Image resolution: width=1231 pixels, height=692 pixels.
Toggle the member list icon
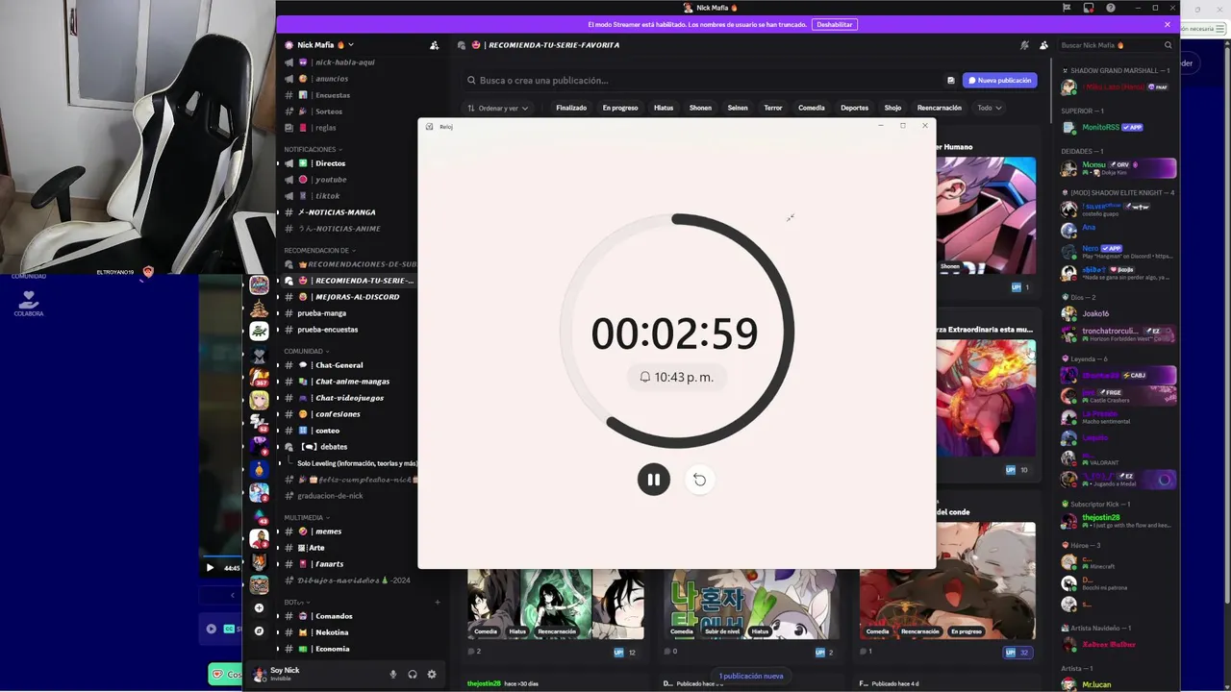click(x=1043, y=45)
